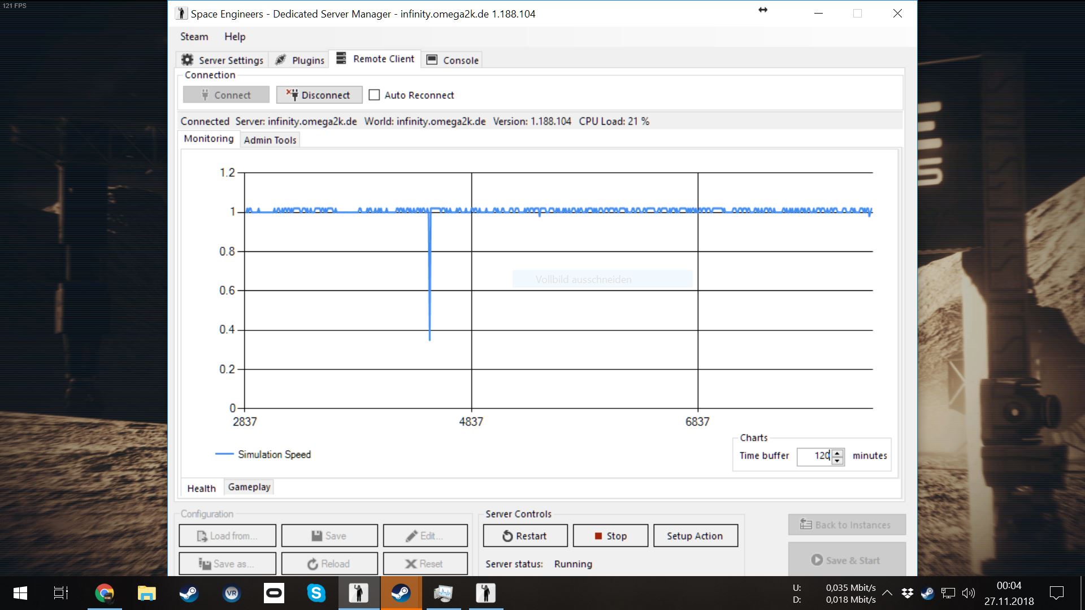Image resolution: width=1085 pixels, height=610 pixels.
Task: Click the volume speaker tray icon
Action: pos(969,593)
